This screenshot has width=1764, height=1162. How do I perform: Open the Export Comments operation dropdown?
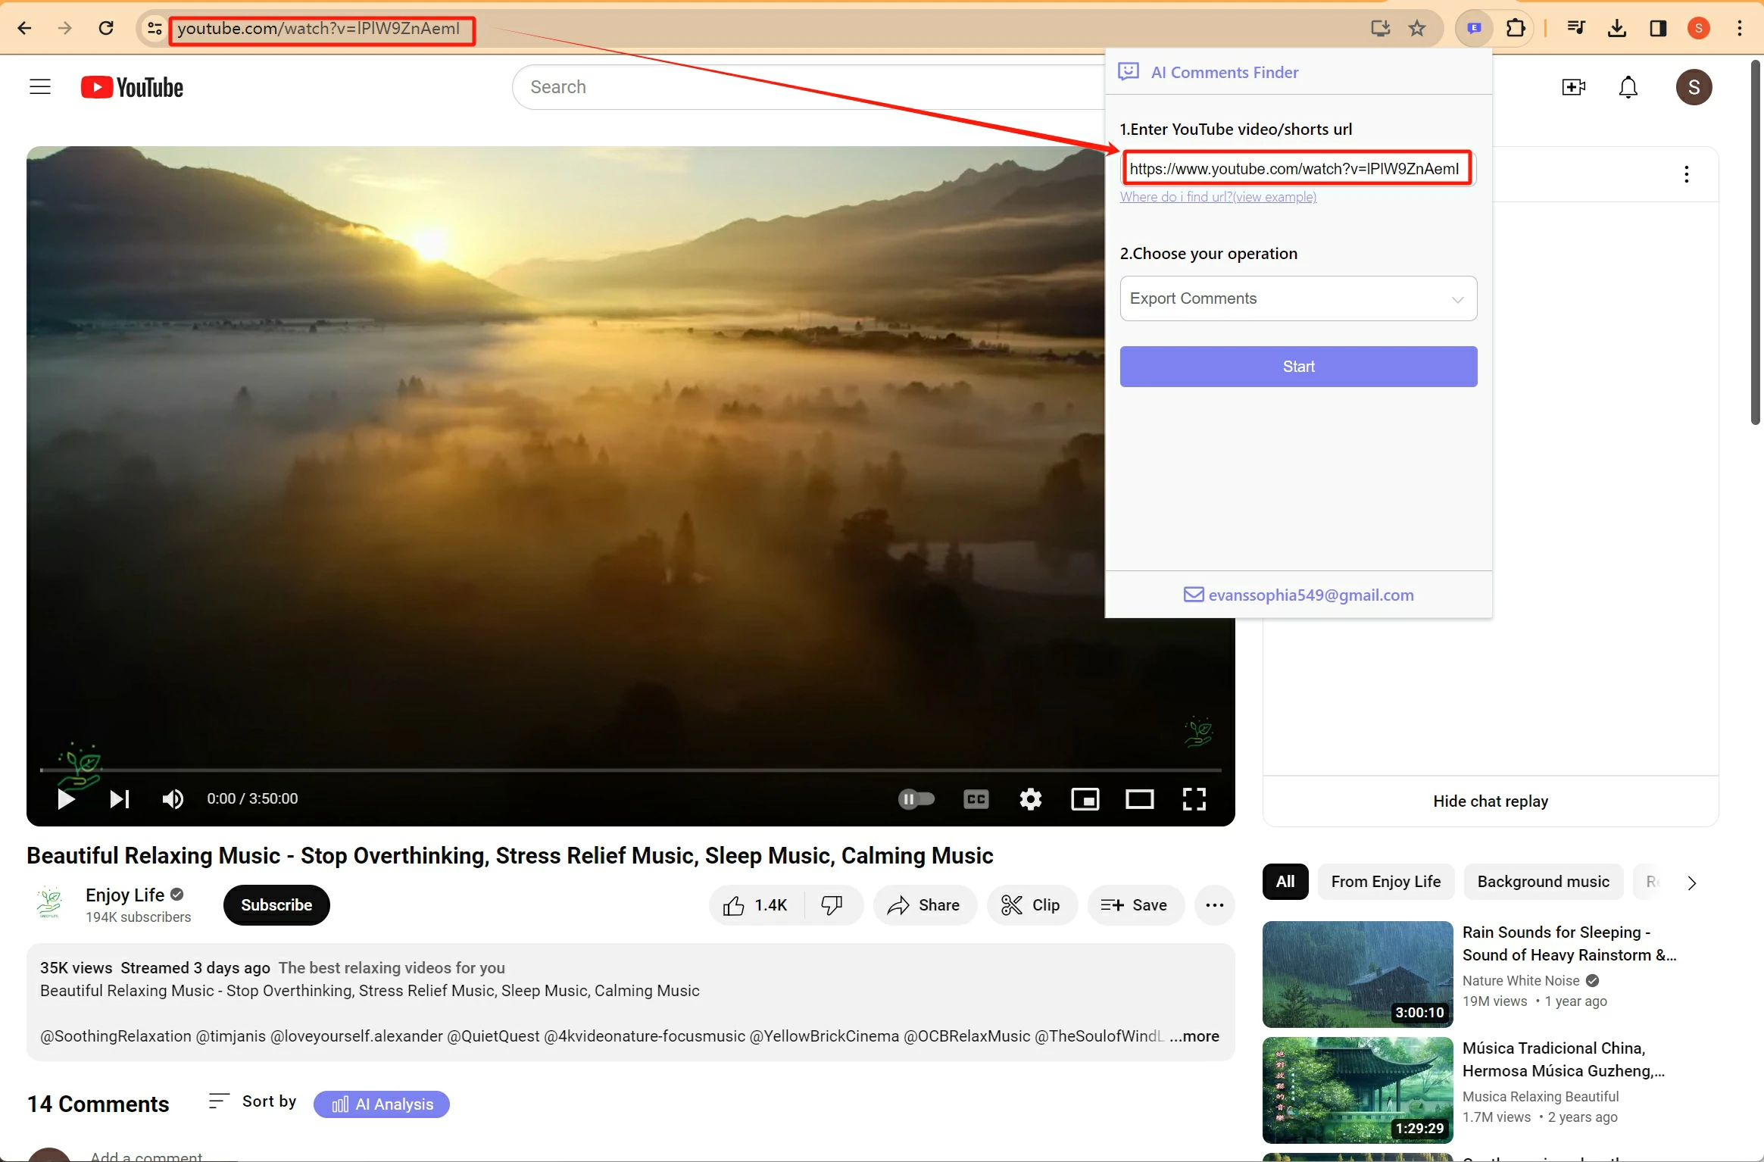[1298, 298]
